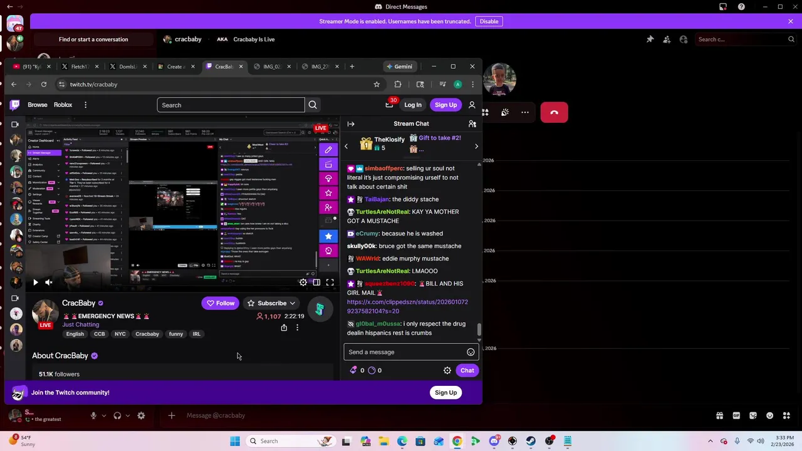Switch to the YouTube (91) tab
This screenshot has width=802, height=451.
coord(31,66)
